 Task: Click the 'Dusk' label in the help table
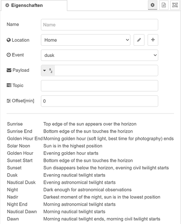(x=12, y=175)
